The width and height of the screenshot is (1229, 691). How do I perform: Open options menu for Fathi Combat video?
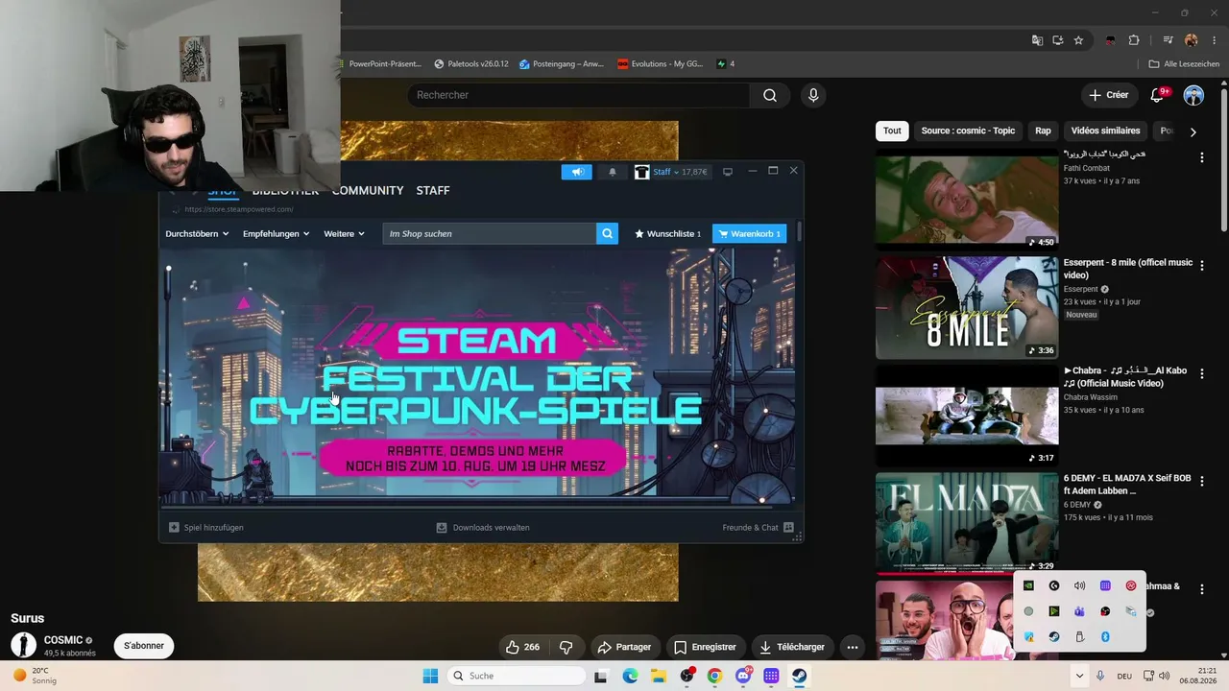(x=1201, y=157)
